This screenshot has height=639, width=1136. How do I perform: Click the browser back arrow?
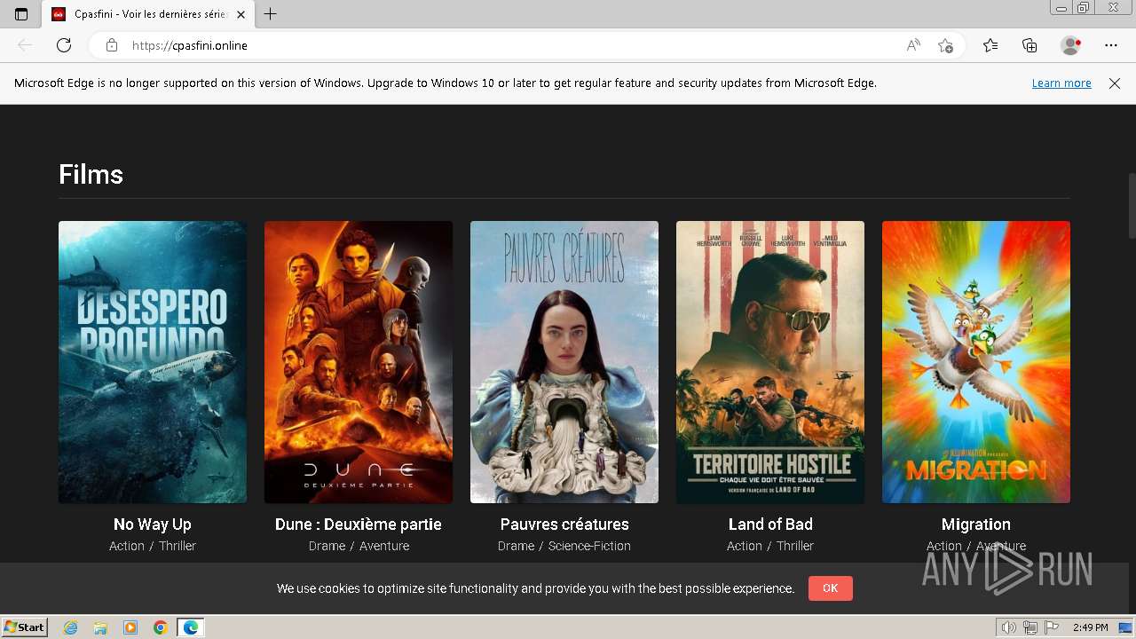pyautogui.click(x=25, y=45)
